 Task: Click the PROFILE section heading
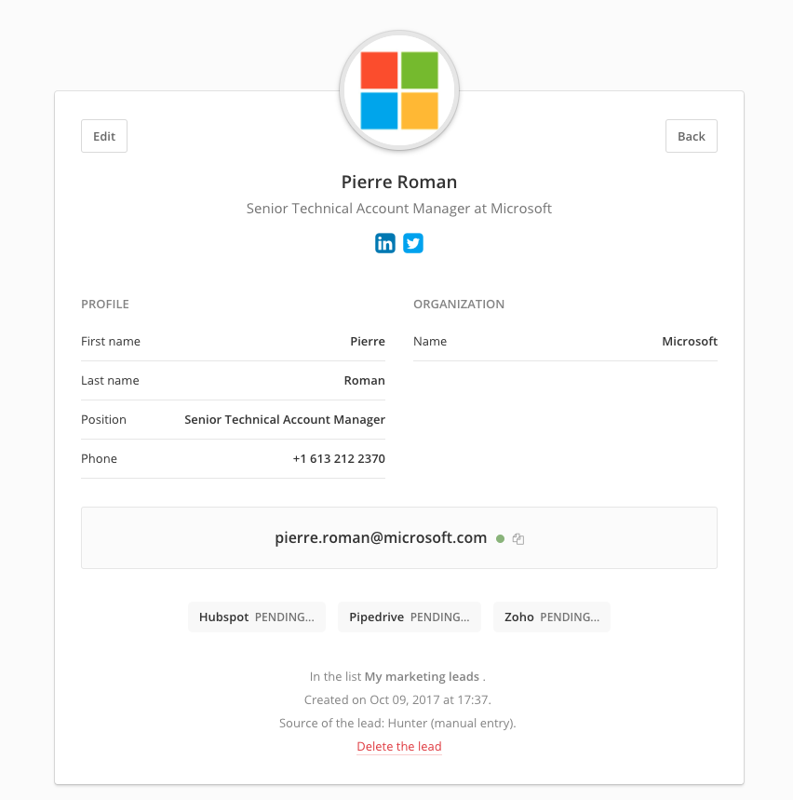tap(105, 305)
